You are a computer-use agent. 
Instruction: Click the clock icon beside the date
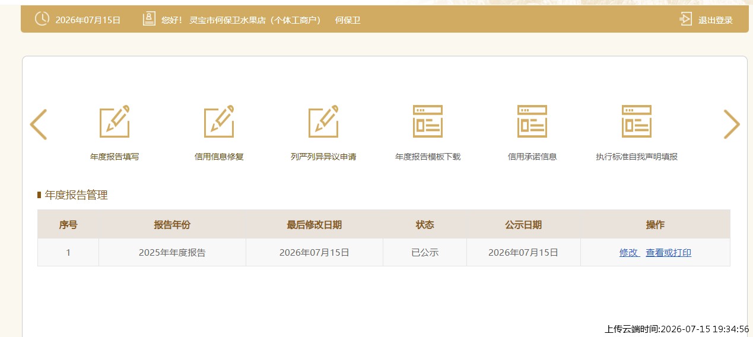(x=42, y=19)
